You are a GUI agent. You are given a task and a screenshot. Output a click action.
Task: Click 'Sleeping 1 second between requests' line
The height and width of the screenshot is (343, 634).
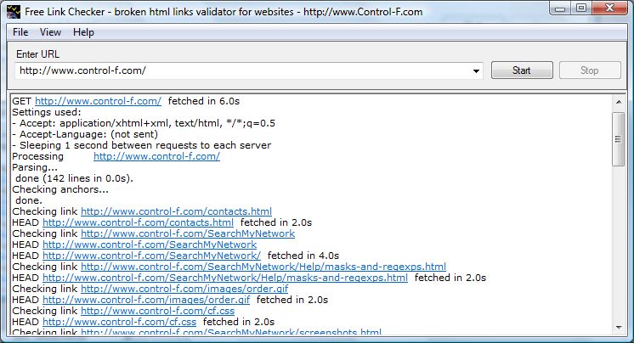click(142, 145)
